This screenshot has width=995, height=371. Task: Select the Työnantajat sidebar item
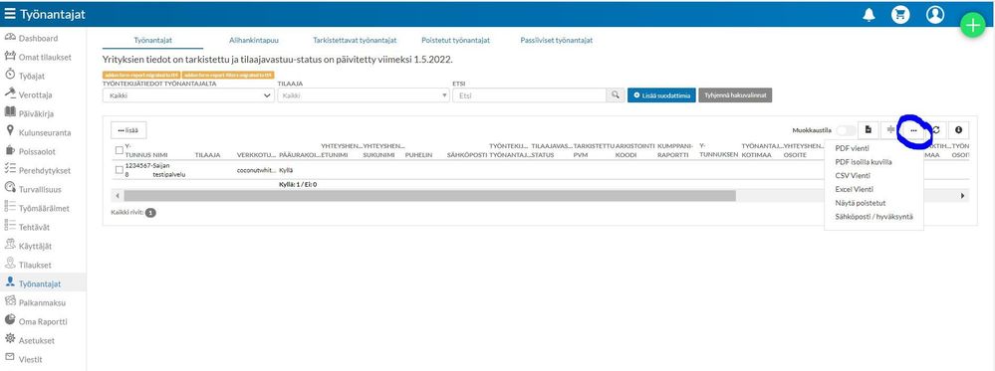click(43, 283)
